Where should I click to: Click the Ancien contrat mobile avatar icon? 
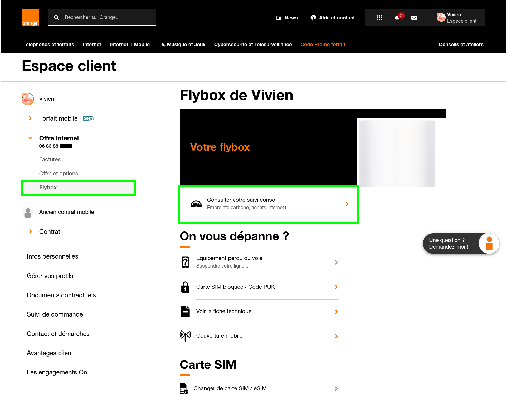(x=28, y=212)
